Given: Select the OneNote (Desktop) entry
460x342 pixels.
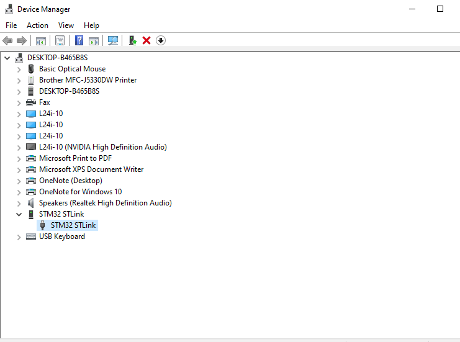Looking at the screenshot, I should point(71,181).
